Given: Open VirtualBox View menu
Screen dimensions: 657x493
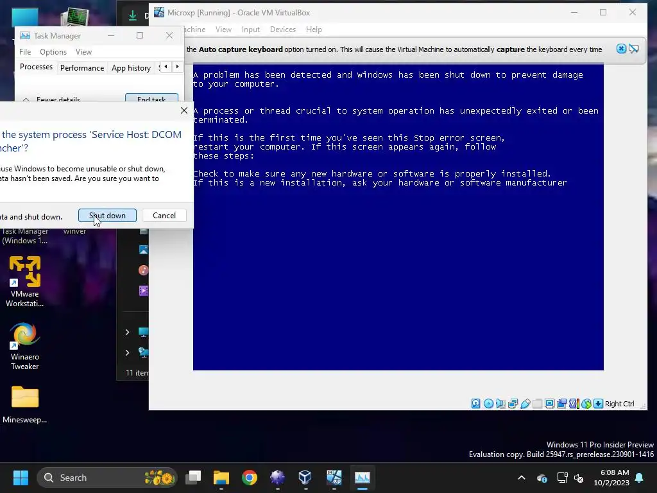Looking at the screenshot, I should [223, 30].
